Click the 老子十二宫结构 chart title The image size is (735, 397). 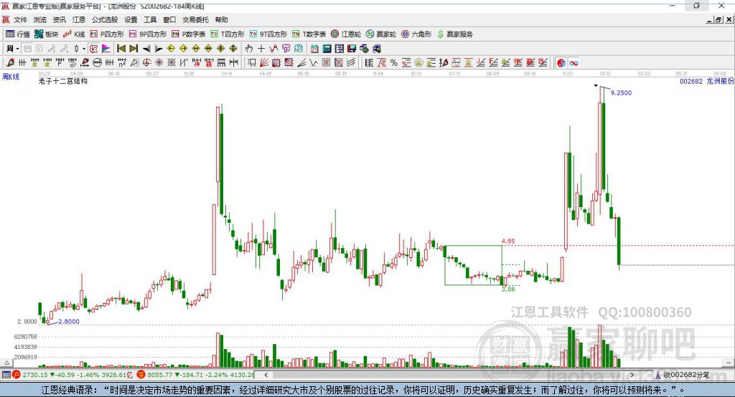tap(63, 81)
